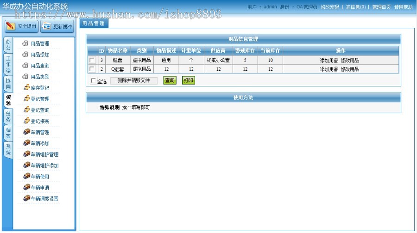Click the truck icon beside 车辆维护管理
The image size is (417, 233).
(26, 154)
